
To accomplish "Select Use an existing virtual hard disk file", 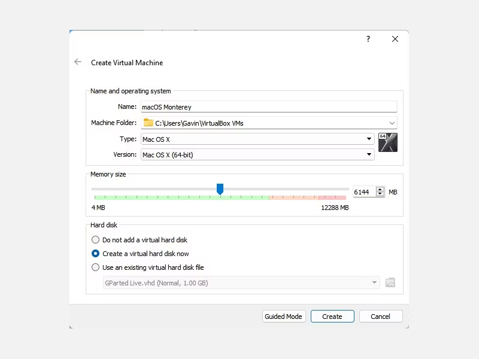I will click(96, 267).
